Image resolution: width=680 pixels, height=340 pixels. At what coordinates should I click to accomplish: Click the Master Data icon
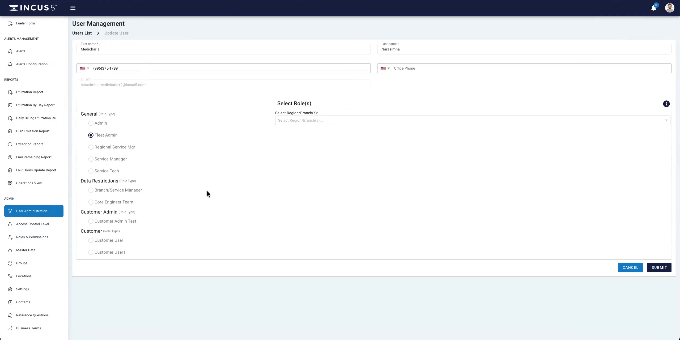10,250
